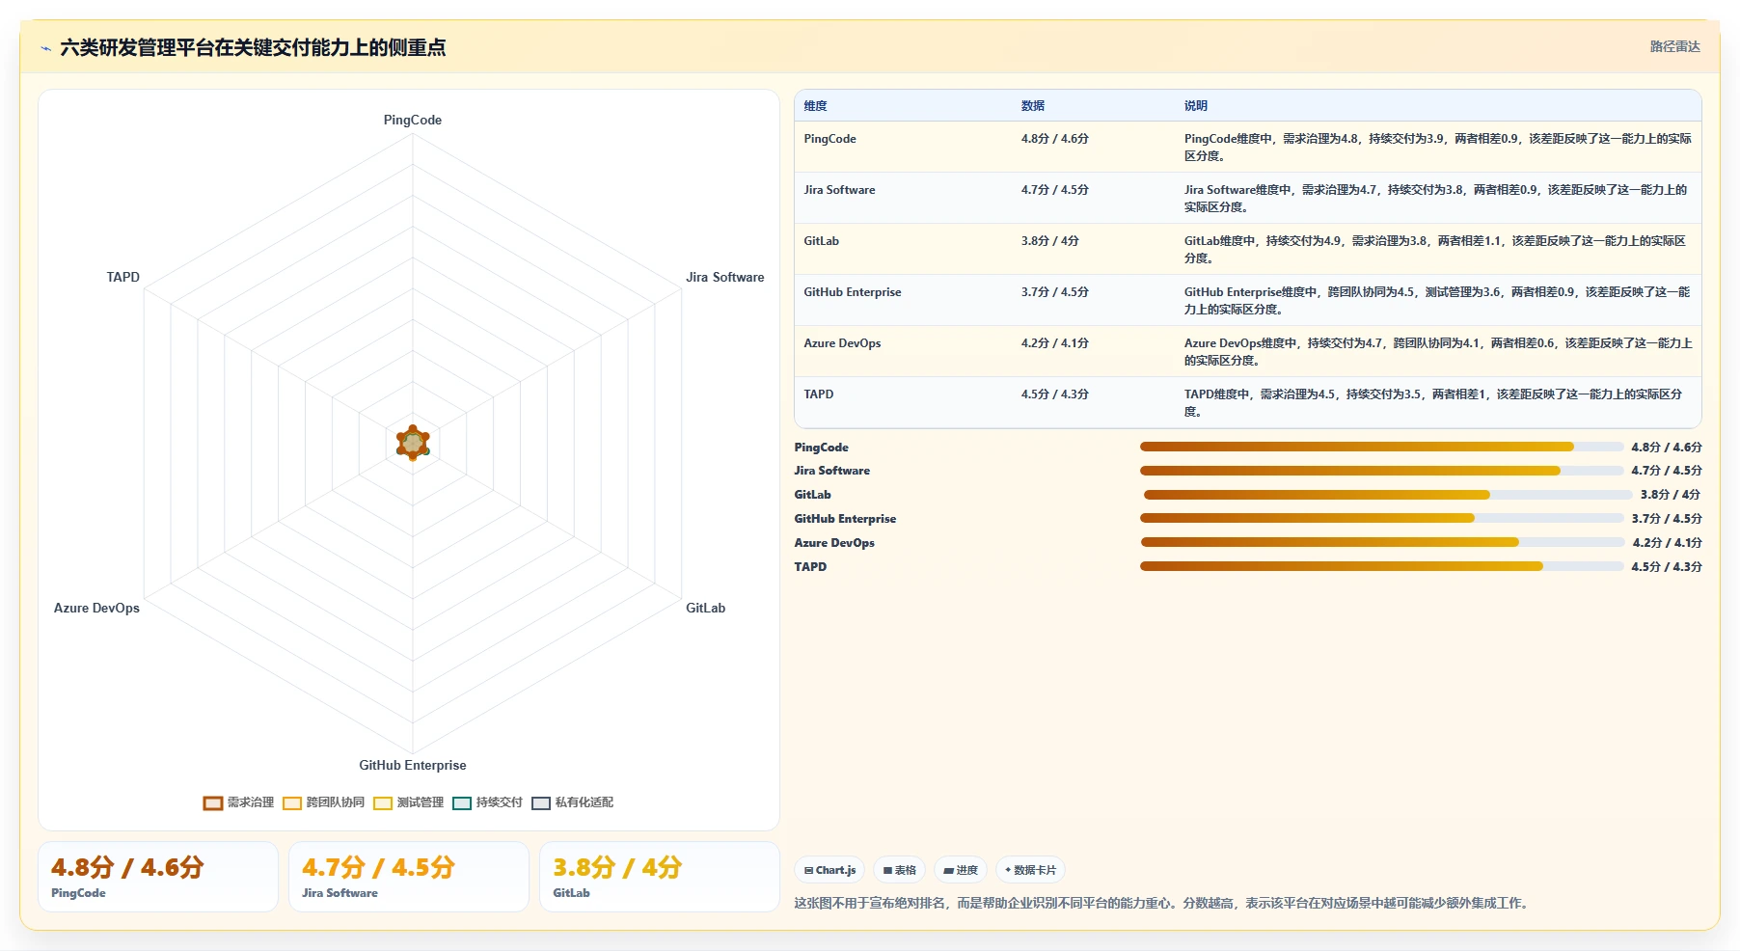Screen dimensions: 1740x951
Task: Select the Jira Software progress bar
Action: 1382,471
